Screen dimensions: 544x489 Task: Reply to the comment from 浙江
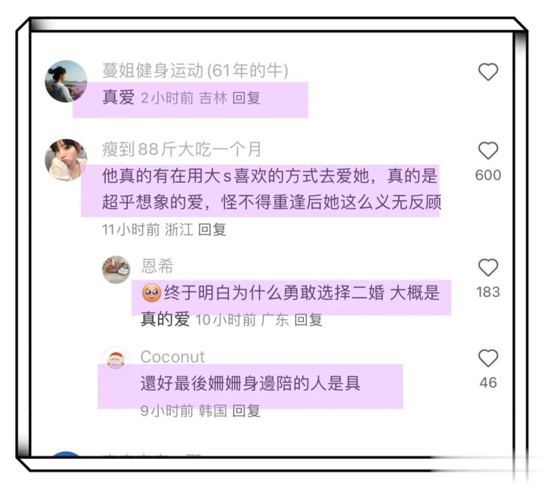pos(212,230)
